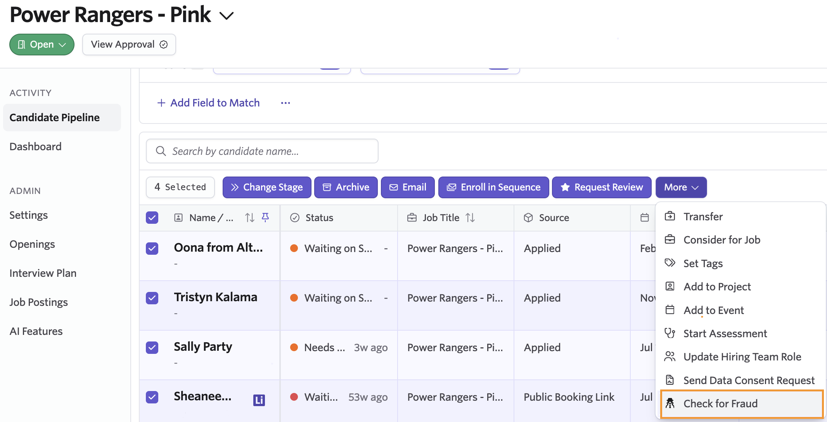The image size is (827, 422).
Task: Select Update Hiring Team Role option
Action: tap(742, 357)
